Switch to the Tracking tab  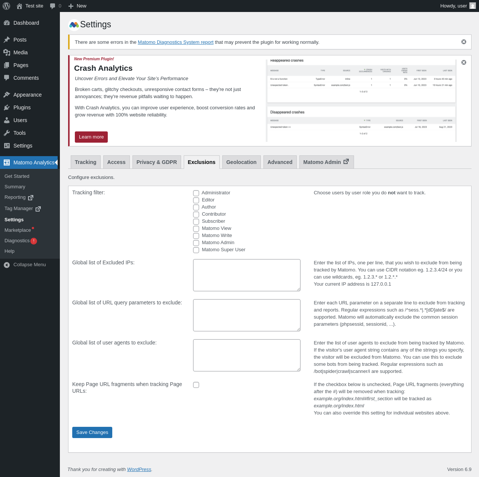pyautogui.click(x=86, y=162)
